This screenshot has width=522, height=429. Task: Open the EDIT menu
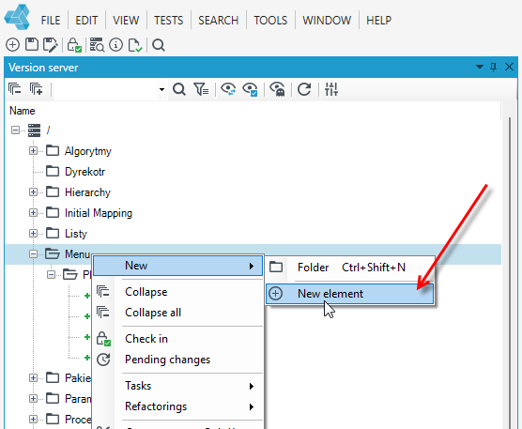coord(86,21)
